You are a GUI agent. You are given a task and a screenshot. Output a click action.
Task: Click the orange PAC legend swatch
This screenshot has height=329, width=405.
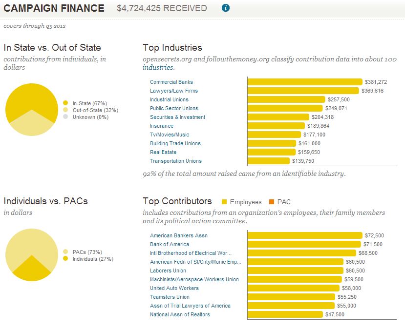click(272, 202)
